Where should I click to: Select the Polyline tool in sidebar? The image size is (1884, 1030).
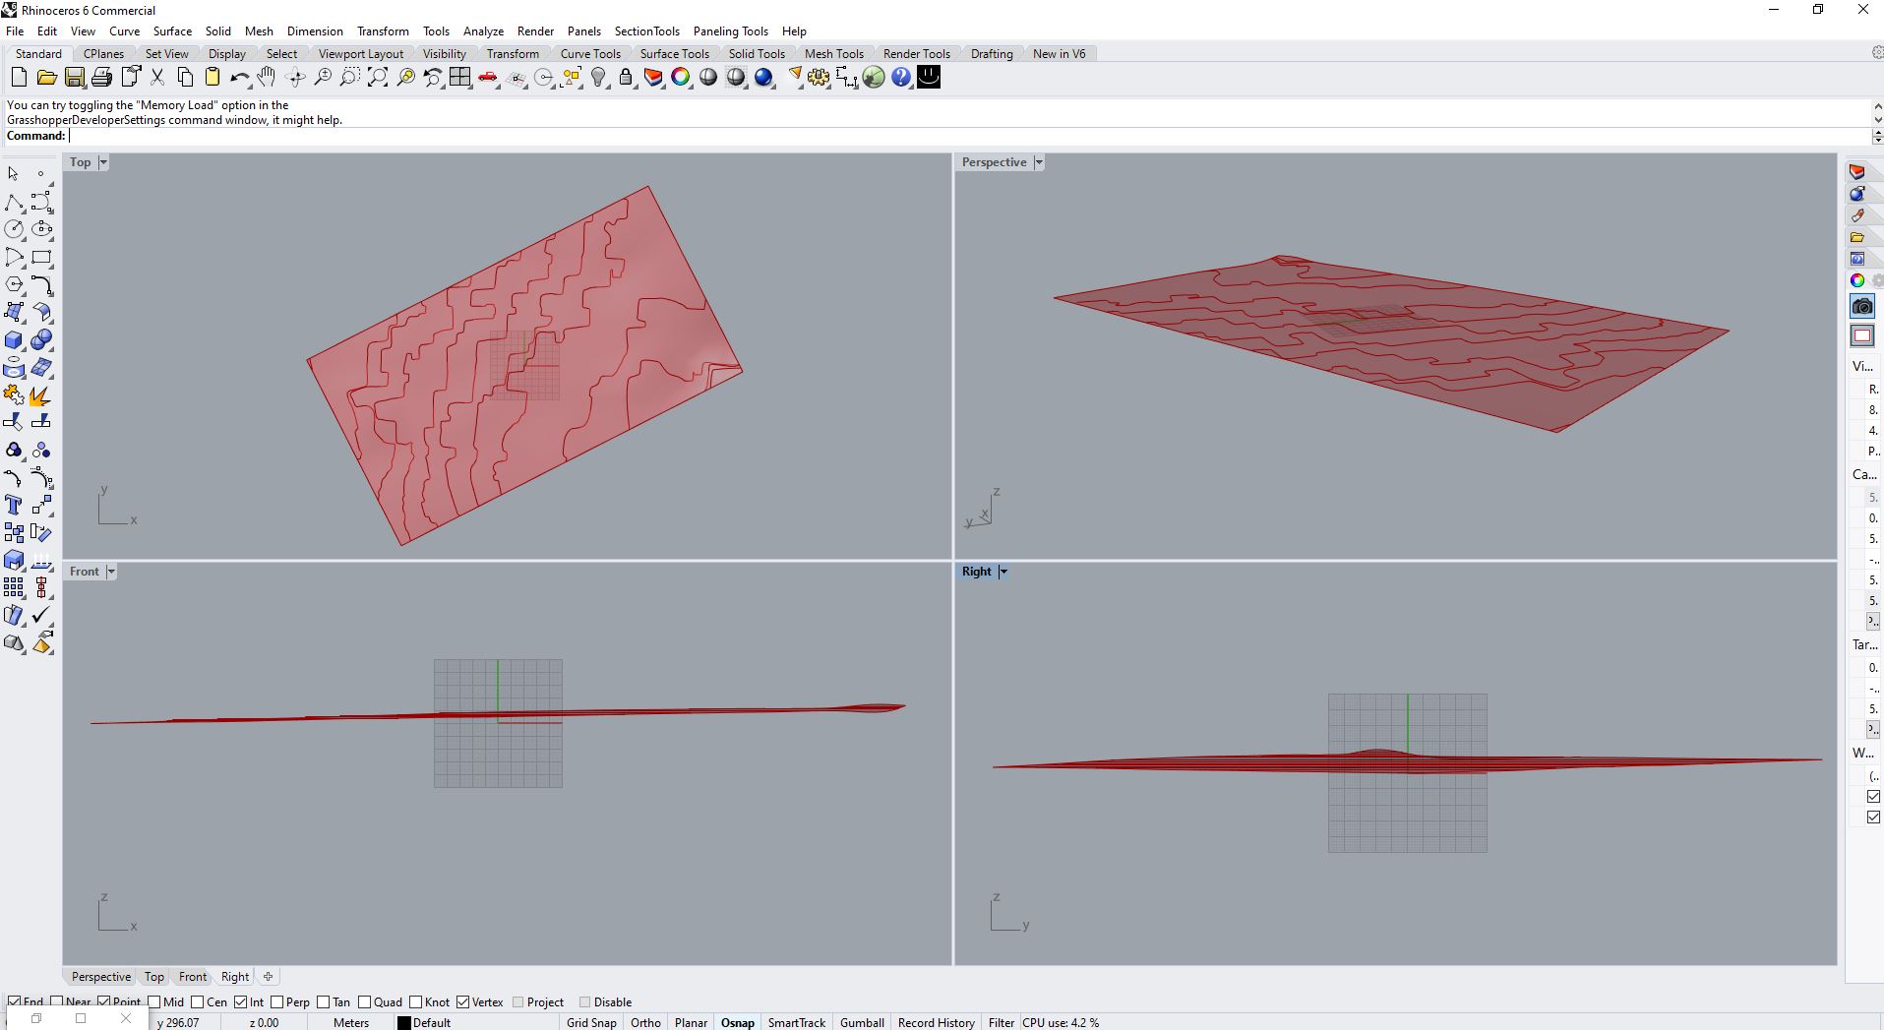point(14,203)
